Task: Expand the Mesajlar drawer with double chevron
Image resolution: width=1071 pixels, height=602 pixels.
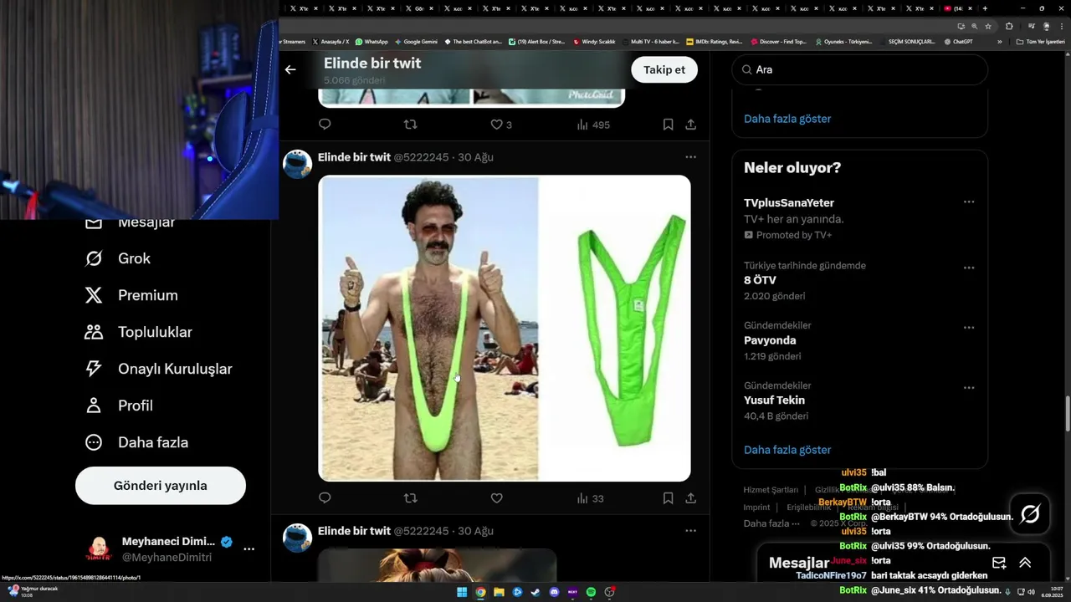Action: click(1025, 563)
